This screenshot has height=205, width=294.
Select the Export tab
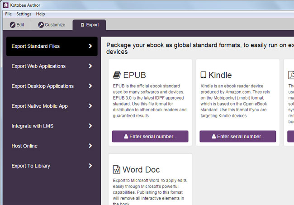[x=90, y=25]
